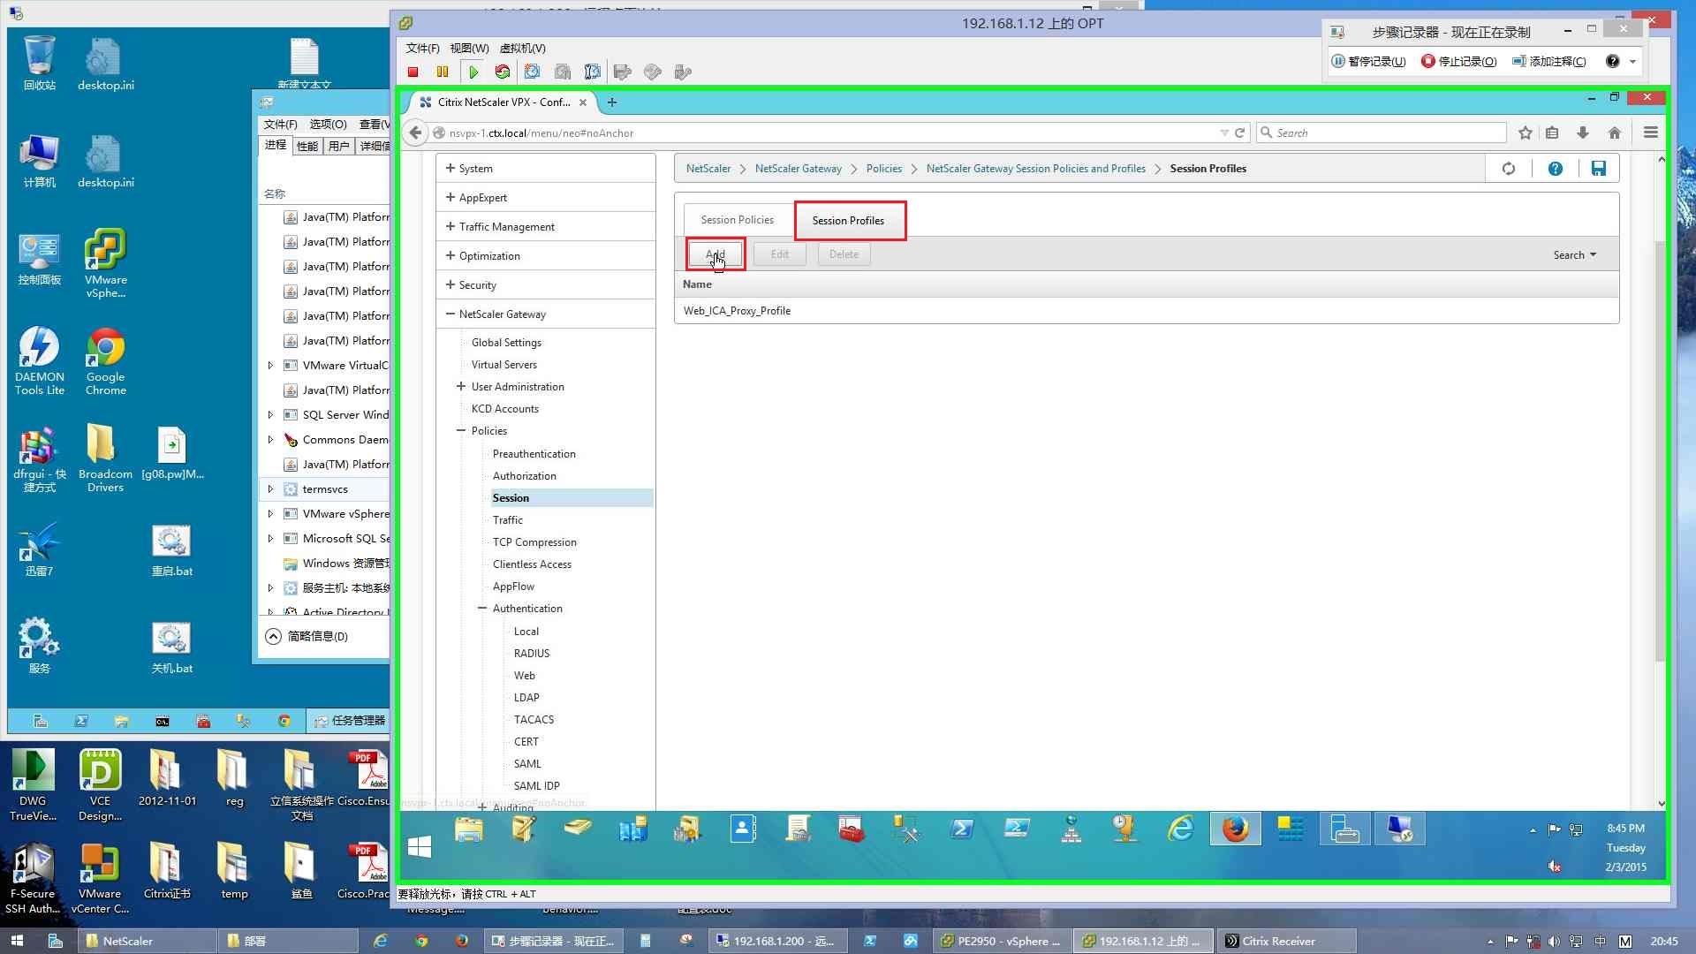
Task: Open the NetScaler help icon
Action: (1555, 169)
